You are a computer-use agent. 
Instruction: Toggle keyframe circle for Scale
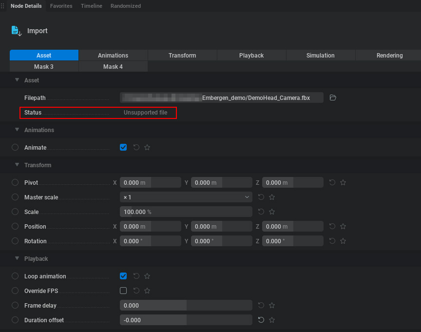15,212
